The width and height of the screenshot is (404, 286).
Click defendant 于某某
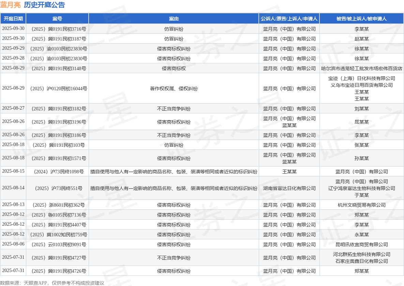coord(361,195)
